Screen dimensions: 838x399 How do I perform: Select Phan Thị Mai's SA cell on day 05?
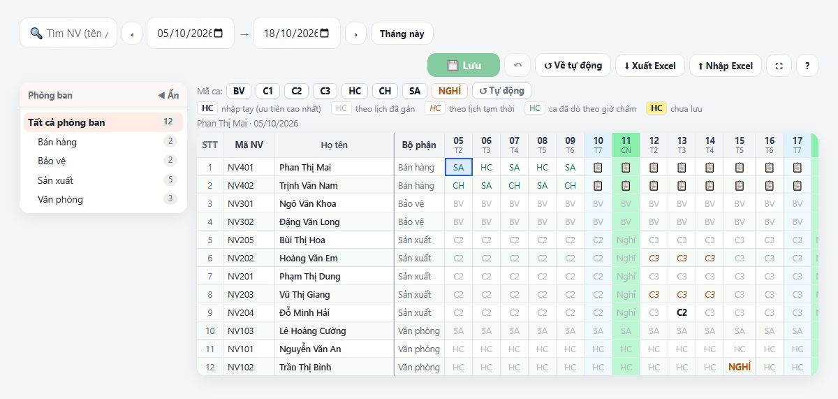coord(459,168)
